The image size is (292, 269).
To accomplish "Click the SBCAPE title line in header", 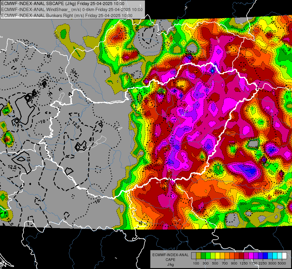I will click(63, 4).
